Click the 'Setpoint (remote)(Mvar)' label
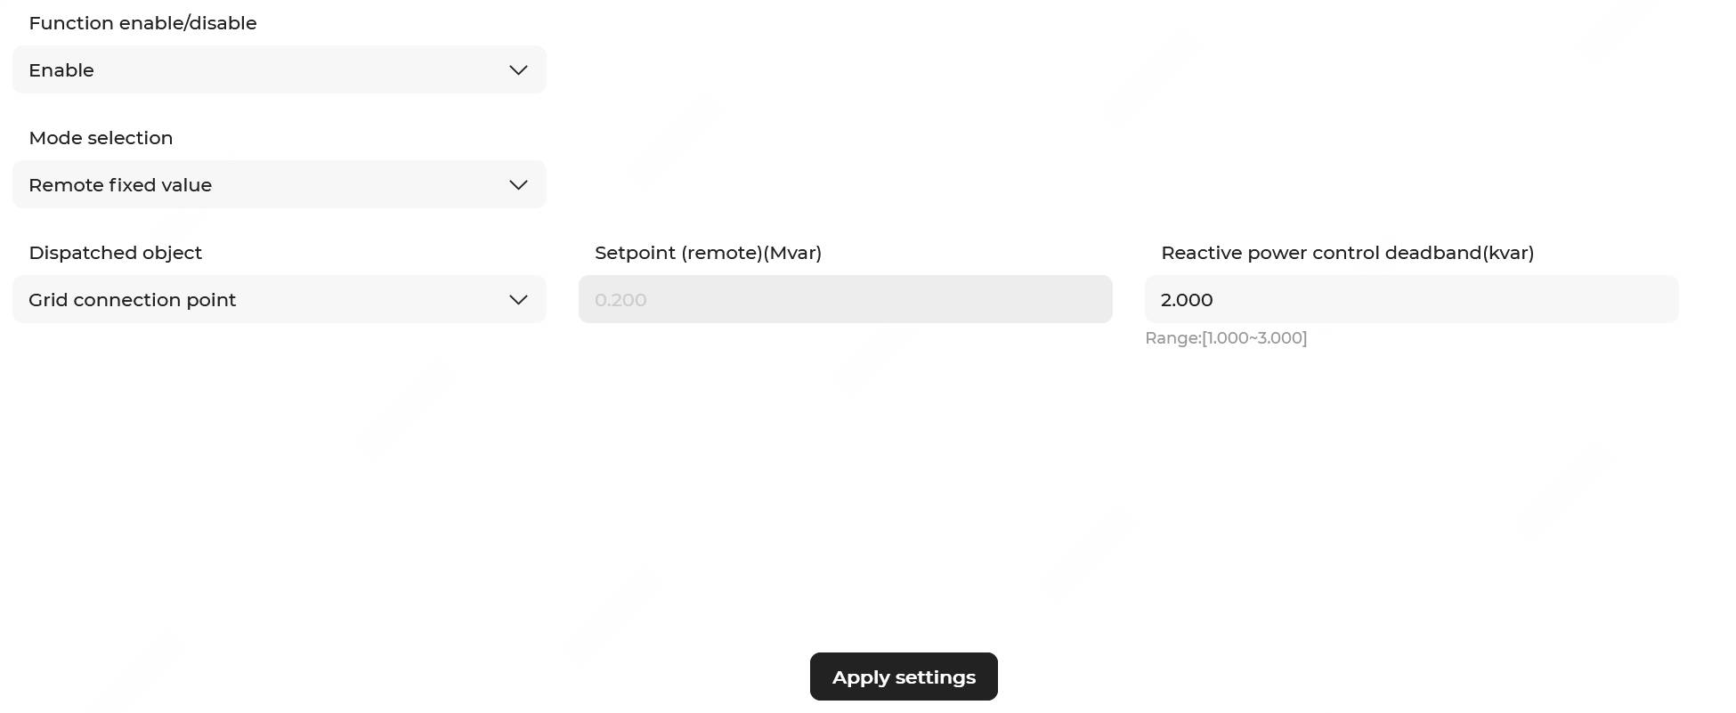 click(x=708, y=253)
